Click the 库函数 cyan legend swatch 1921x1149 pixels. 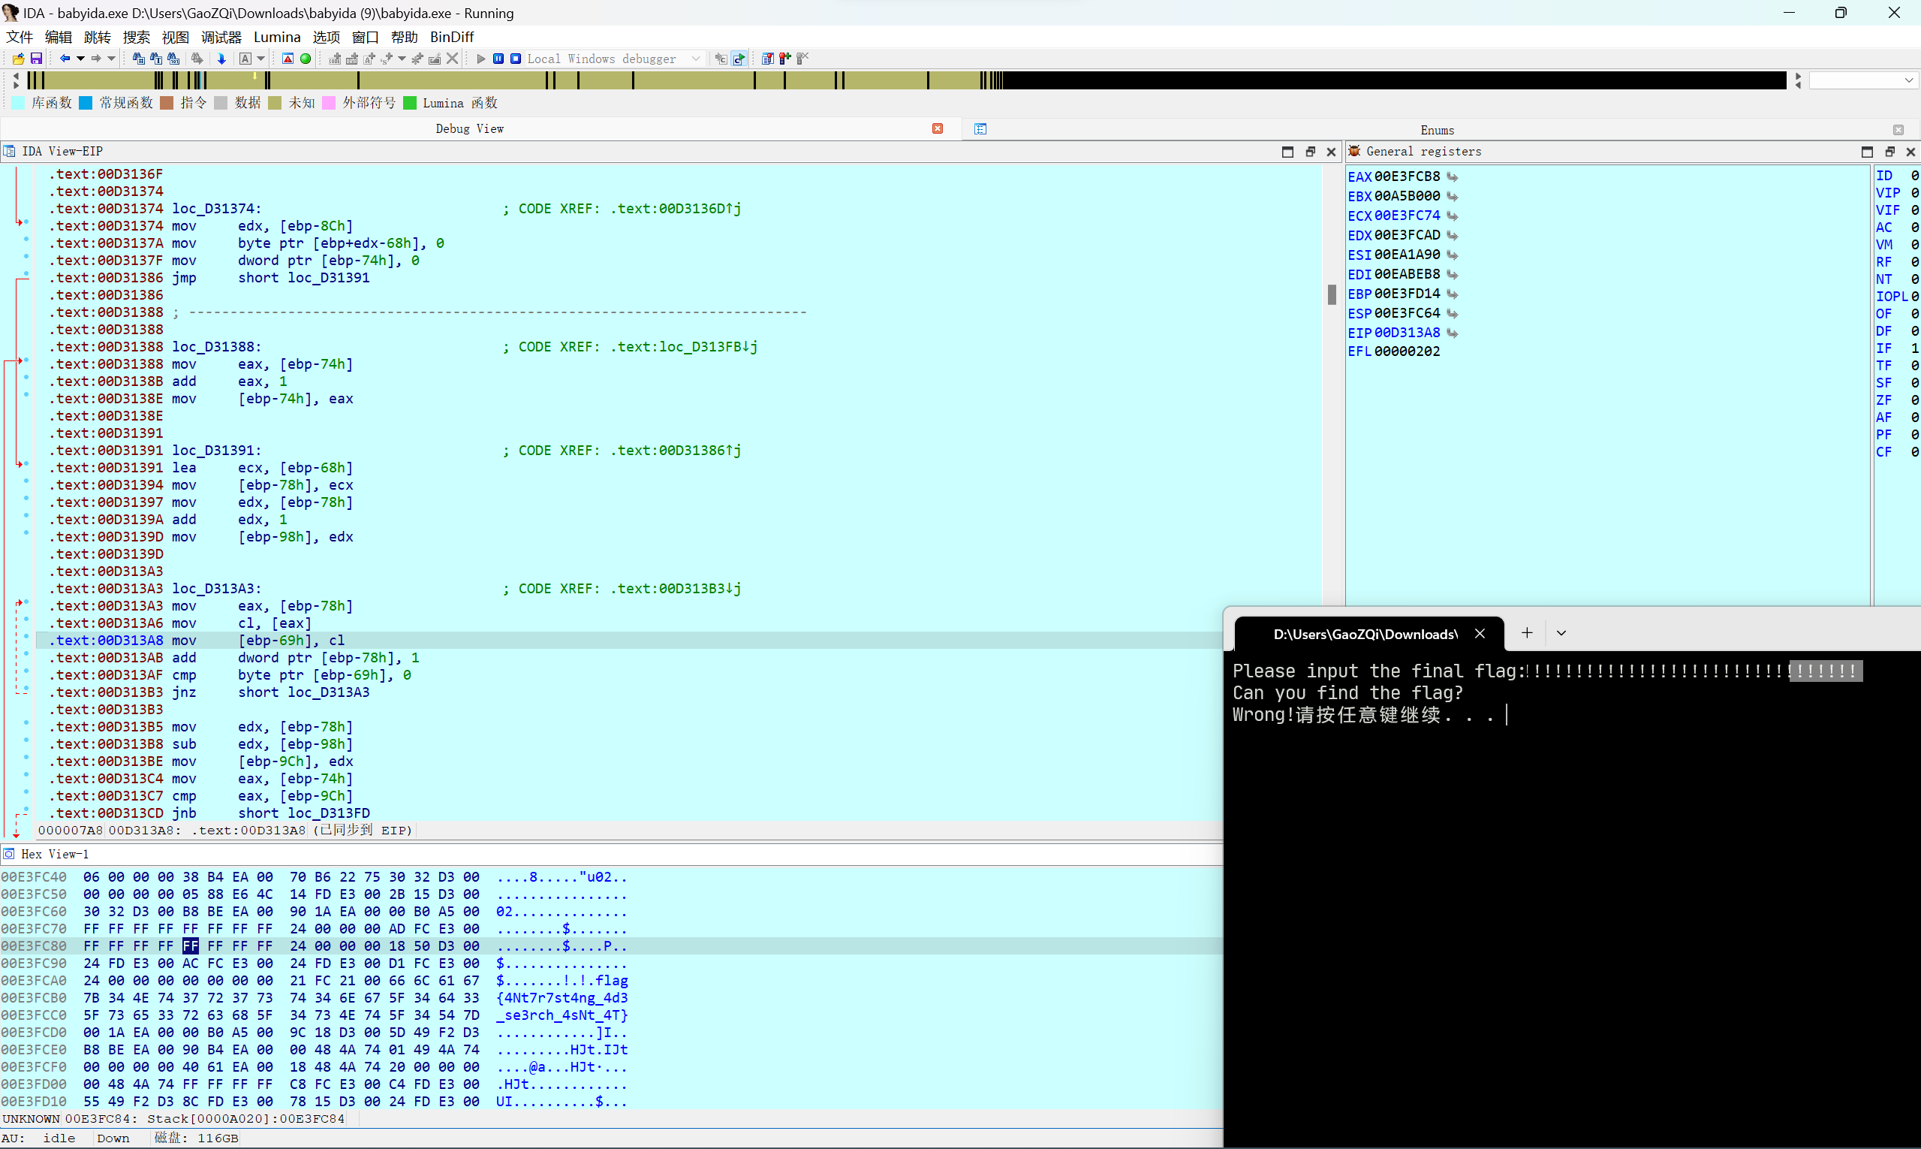(x=19, y=103)
